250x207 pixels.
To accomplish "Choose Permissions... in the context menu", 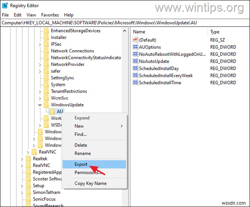I will pyautogui.click(x=94, y=172).
